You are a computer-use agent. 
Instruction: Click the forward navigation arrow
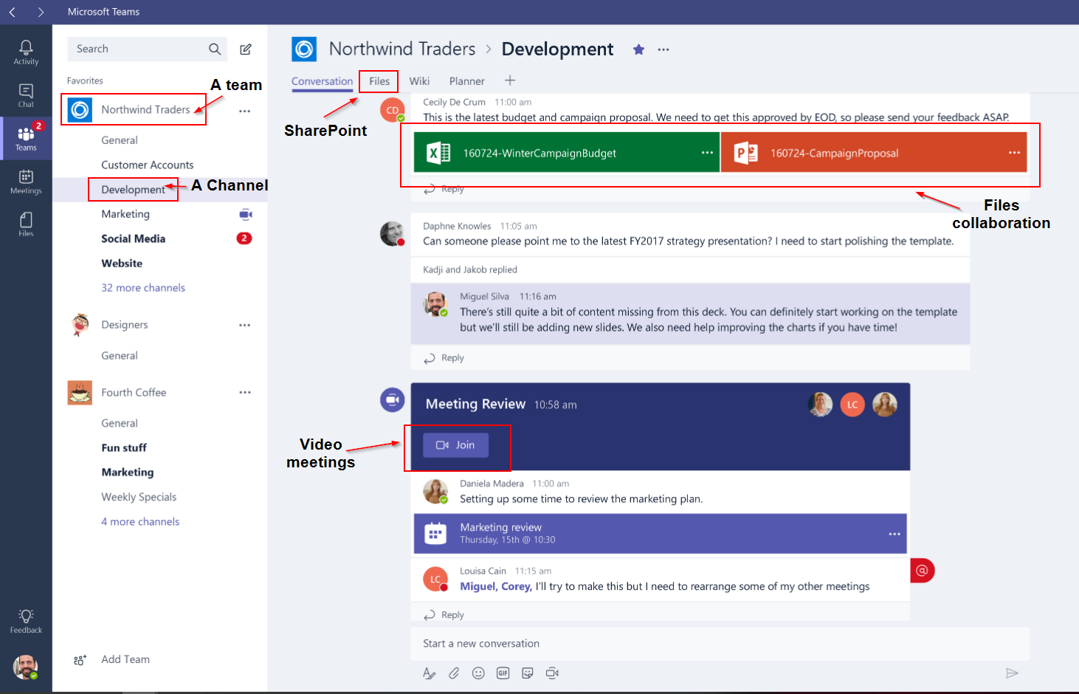[41, 12]
